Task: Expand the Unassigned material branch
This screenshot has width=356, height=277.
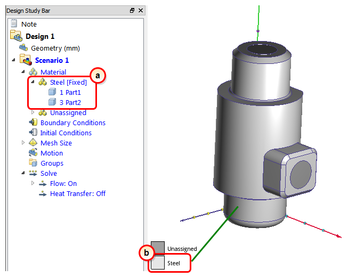Action: coord(33,112)
